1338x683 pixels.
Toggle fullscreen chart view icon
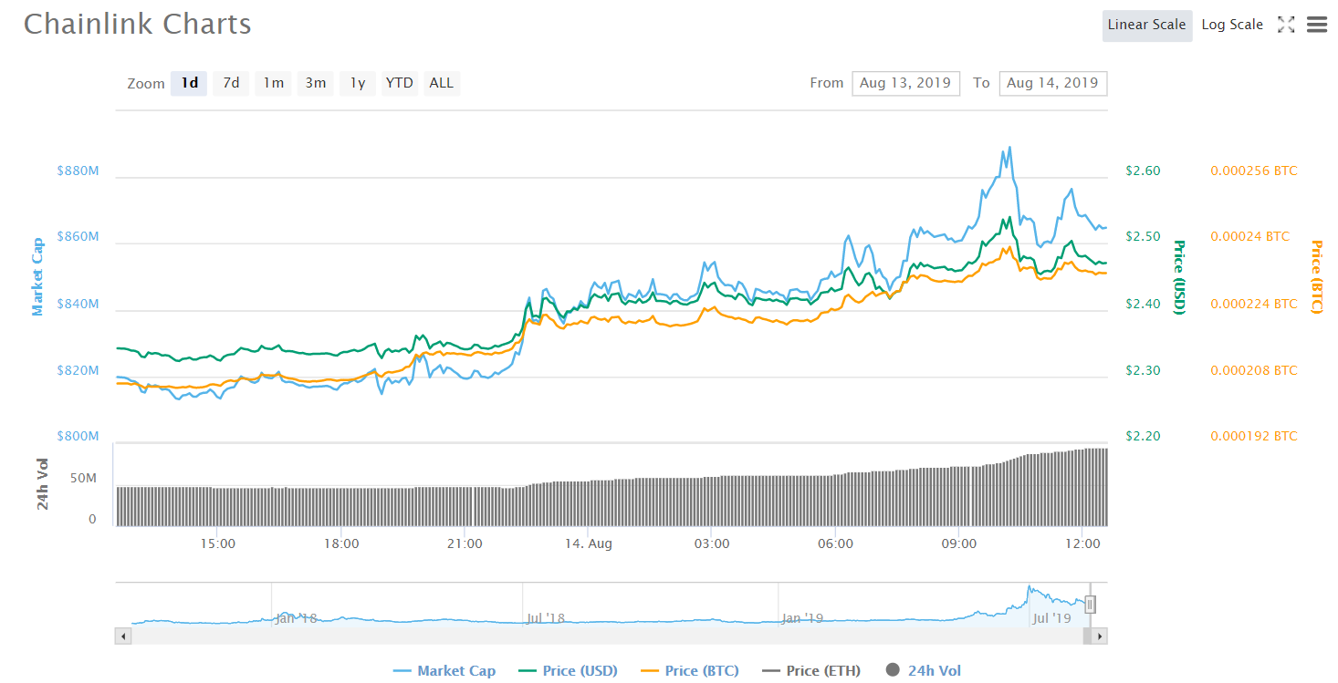click(1286, 25)
